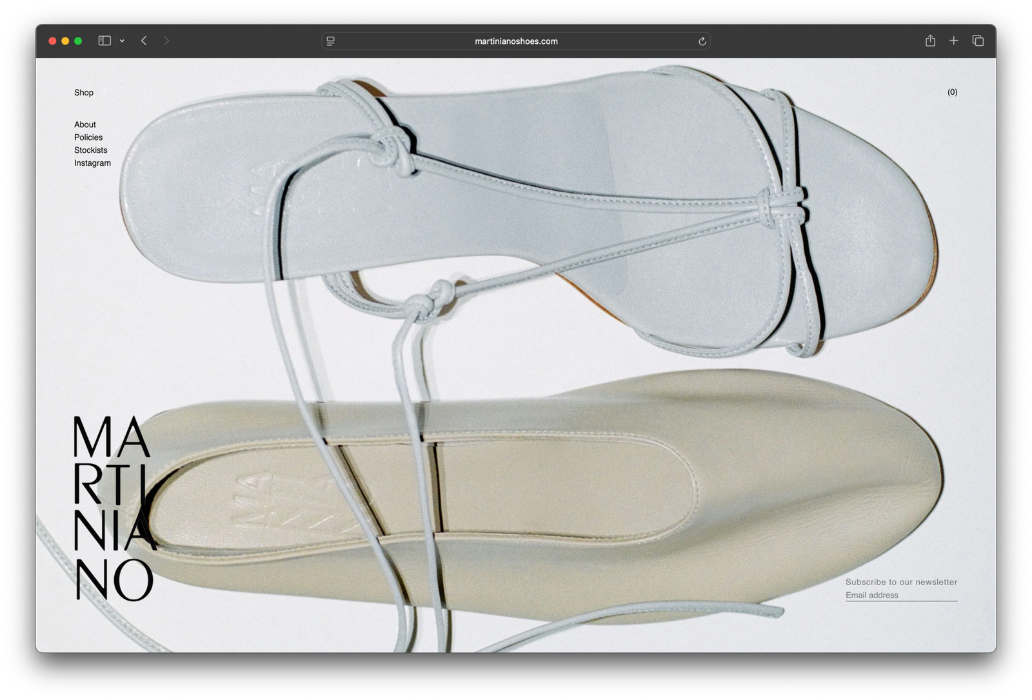
Task: Enter full screen using the green button
Action: tap(78, 41)
